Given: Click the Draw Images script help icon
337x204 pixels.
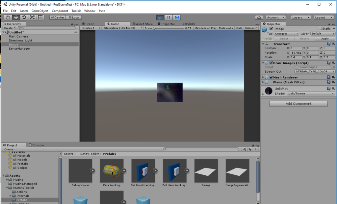Looking at the screenshot, I should click(x=329, y=63).
